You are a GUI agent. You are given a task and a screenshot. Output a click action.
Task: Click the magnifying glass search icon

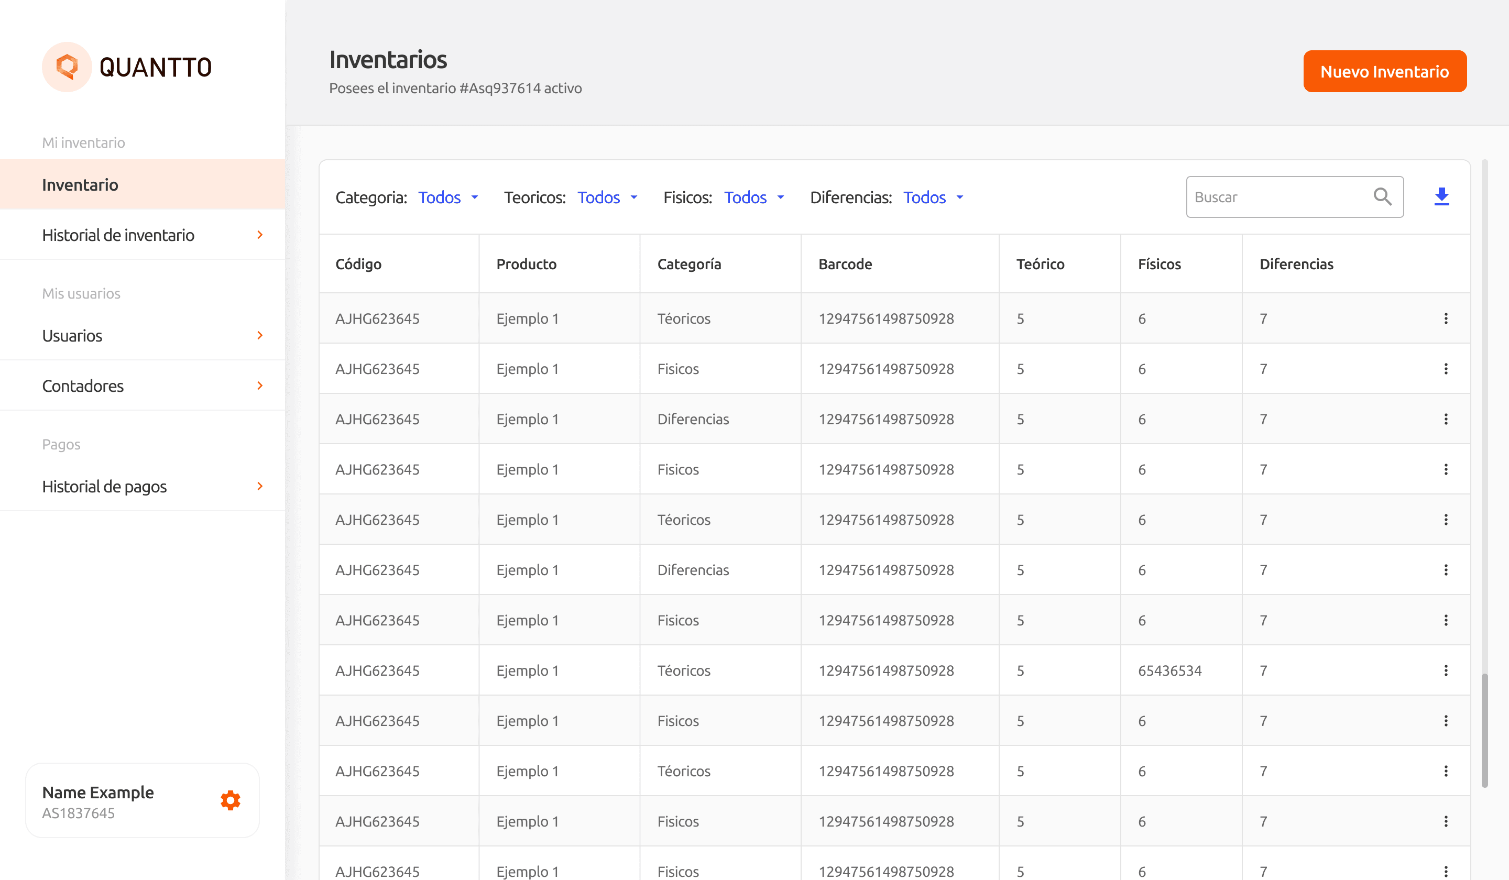(x=1382, y=196)
